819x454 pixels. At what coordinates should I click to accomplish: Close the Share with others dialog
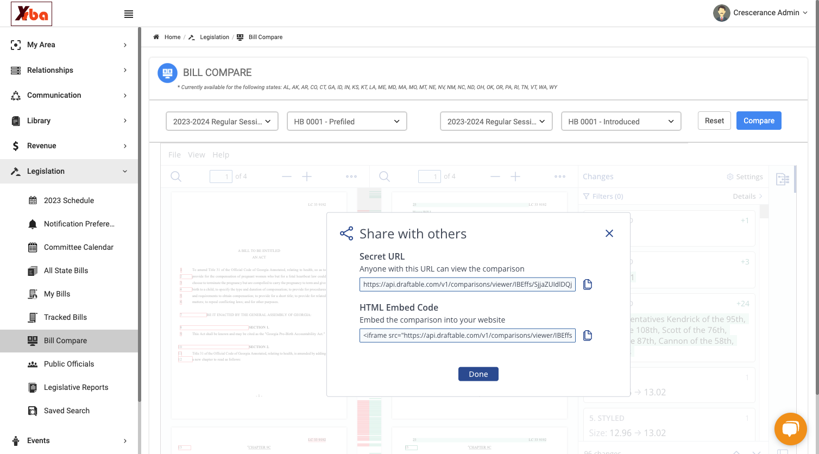click(x=609, y=234)
